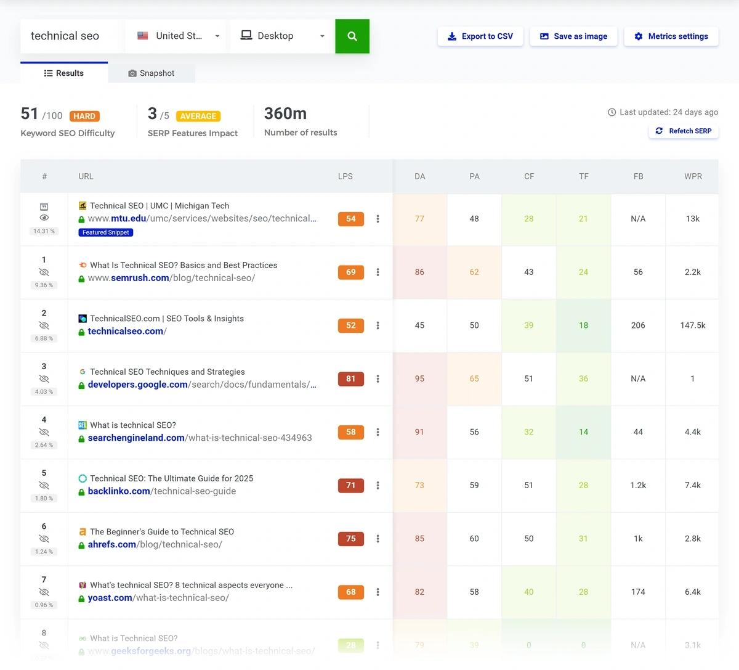Click the Ahrefs favicon
The width and height of the screenshot is (739, 670).
click(83, 532)
